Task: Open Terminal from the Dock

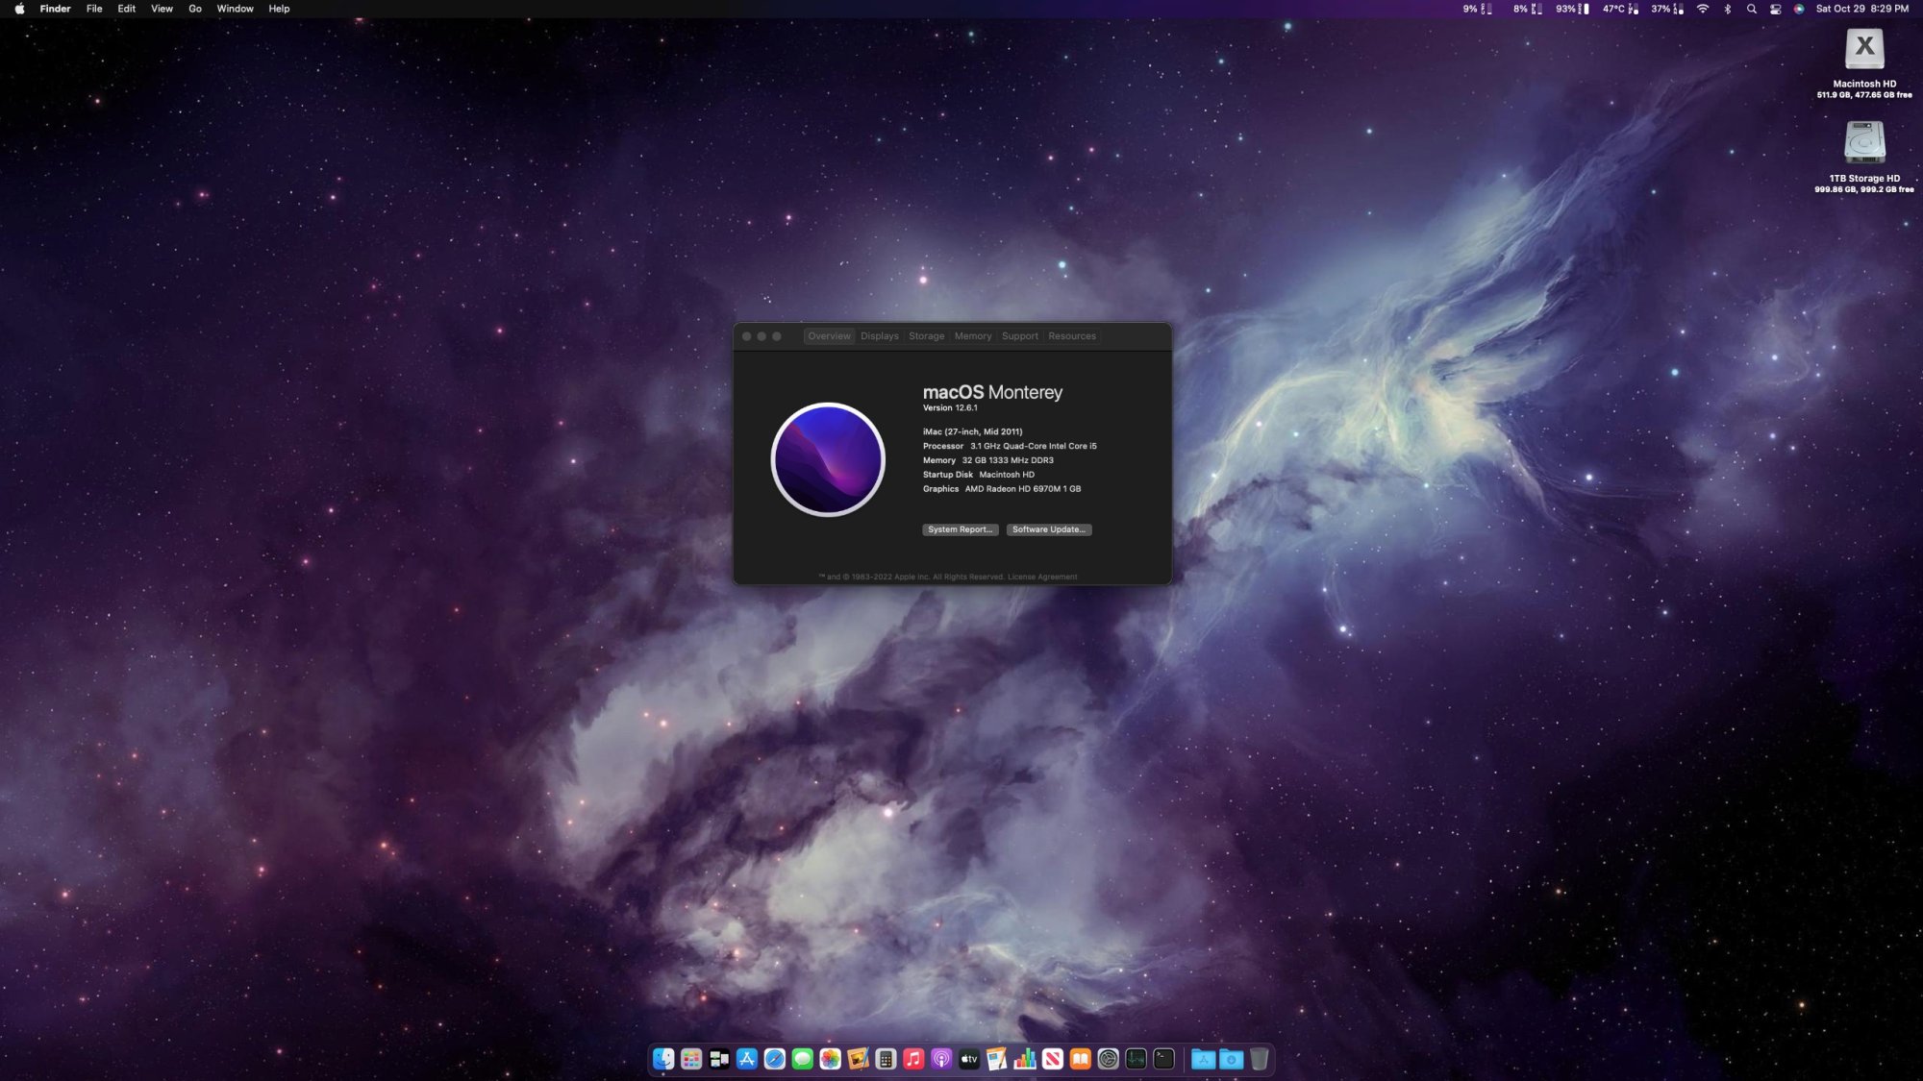Action: click(x=1164, y=1059)
